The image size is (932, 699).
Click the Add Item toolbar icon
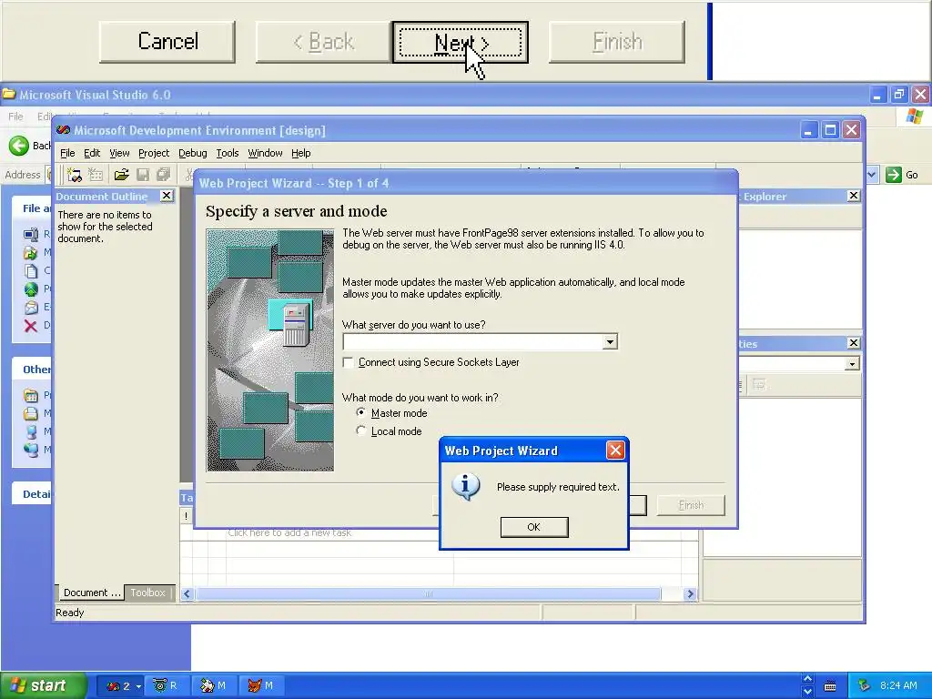point(96,174)
